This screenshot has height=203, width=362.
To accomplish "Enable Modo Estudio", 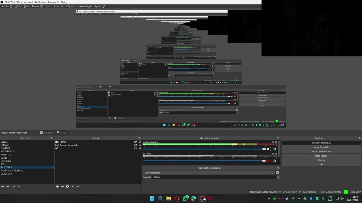I will point(321,156).
